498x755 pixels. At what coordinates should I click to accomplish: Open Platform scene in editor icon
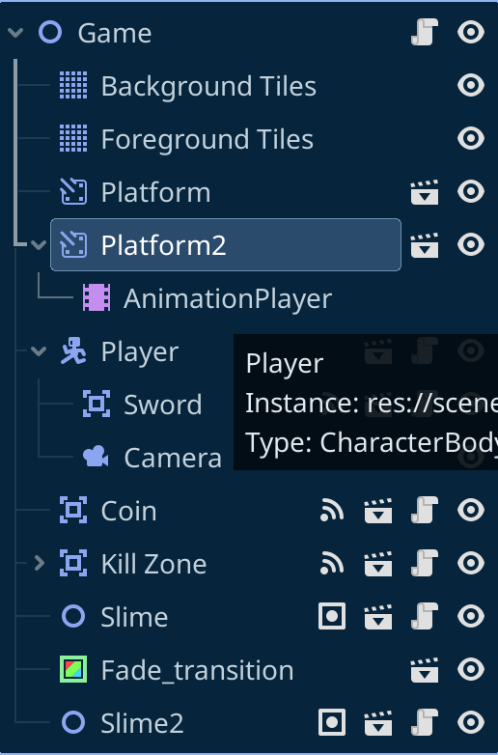point(425,192)
